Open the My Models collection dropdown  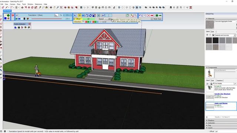(x=224, y=83)
